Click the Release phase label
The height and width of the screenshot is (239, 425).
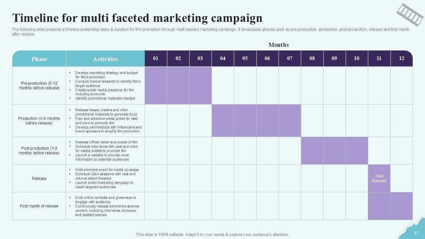(x=39, y=179)
